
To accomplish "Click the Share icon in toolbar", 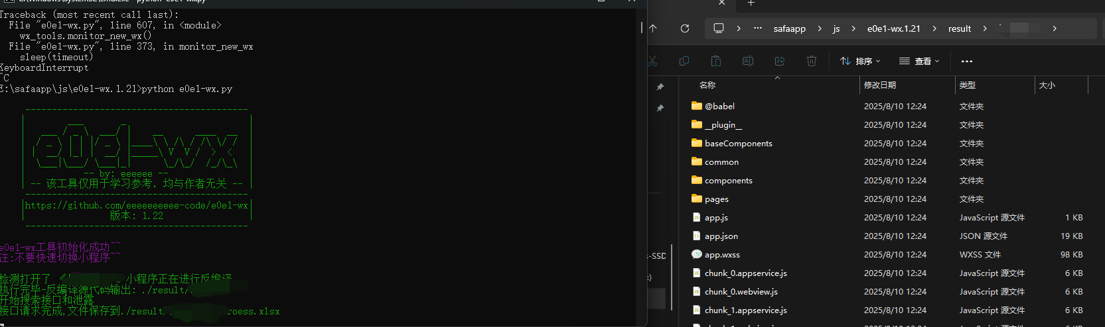I will point(780,61).
